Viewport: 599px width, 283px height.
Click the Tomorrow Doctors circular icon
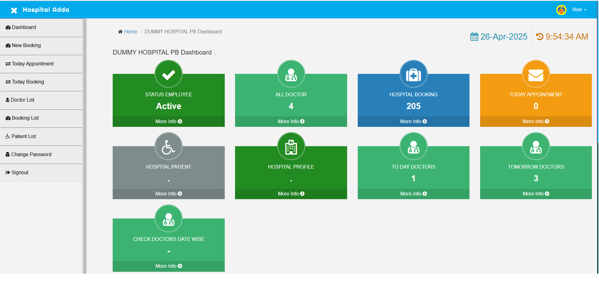(536, 146)
